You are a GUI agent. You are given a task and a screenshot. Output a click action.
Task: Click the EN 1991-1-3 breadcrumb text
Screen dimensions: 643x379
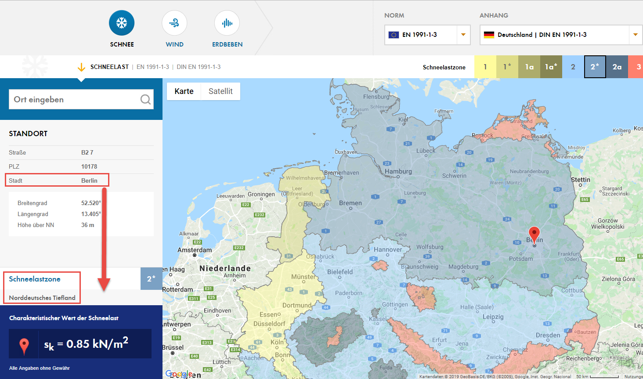tap(153, 67)
